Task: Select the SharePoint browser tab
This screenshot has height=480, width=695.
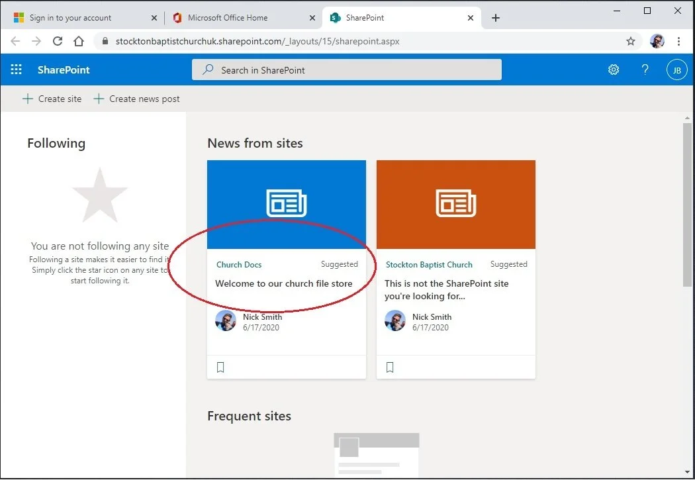Action: [x=401, y=18]
